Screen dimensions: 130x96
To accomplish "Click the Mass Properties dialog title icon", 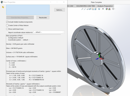I will (x=2, y=2).
